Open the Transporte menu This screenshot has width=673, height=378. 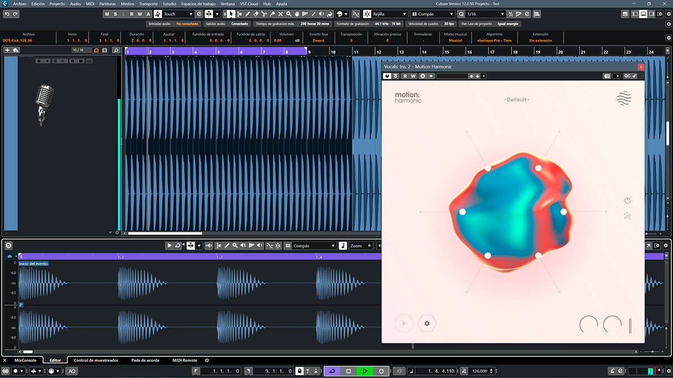coord(148,4)
